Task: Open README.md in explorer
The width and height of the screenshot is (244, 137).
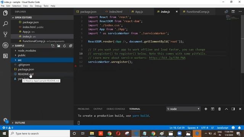Action: pyautogui.click(x=42, y=74)
